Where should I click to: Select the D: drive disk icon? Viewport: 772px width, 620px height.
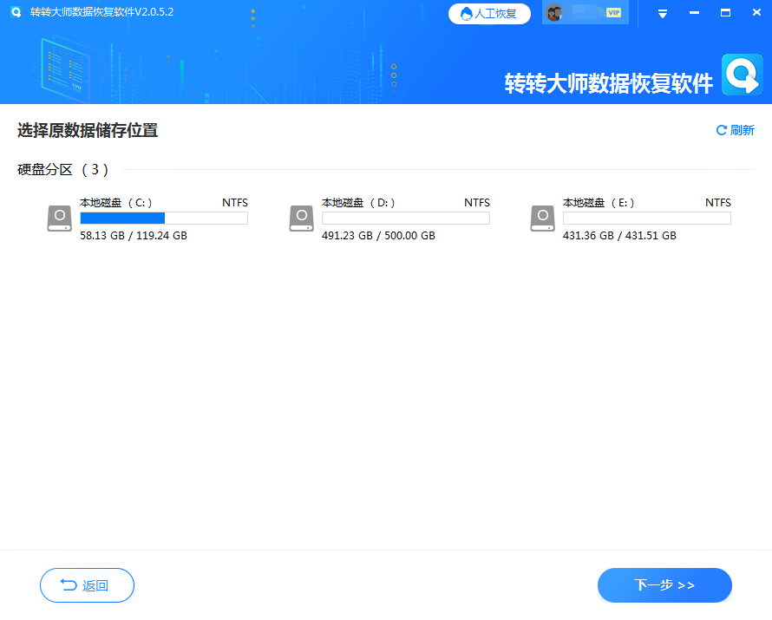[x=300, y=219]
